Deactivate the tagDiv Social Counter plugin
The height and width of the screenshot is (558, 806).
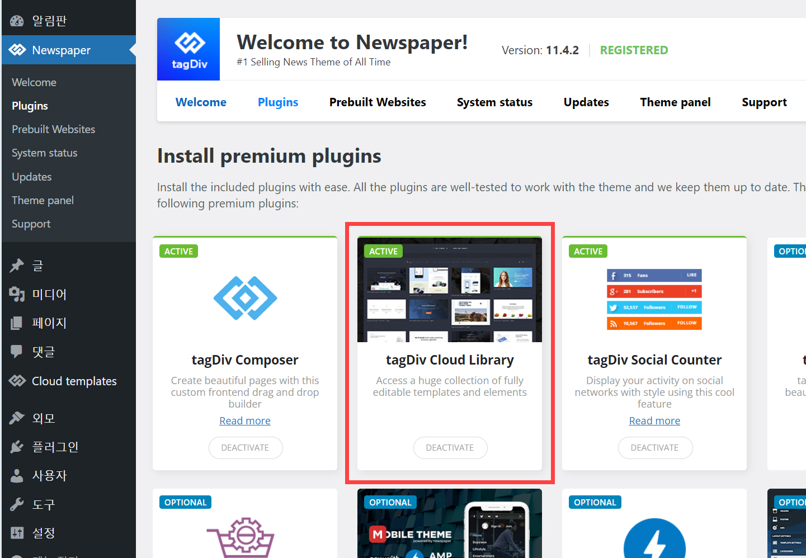click(x=655, y=448)
